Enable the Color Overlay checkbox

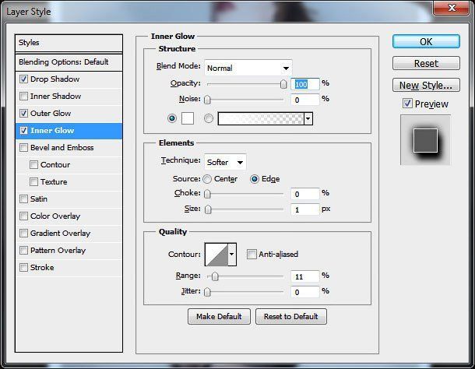coord(23,216)
